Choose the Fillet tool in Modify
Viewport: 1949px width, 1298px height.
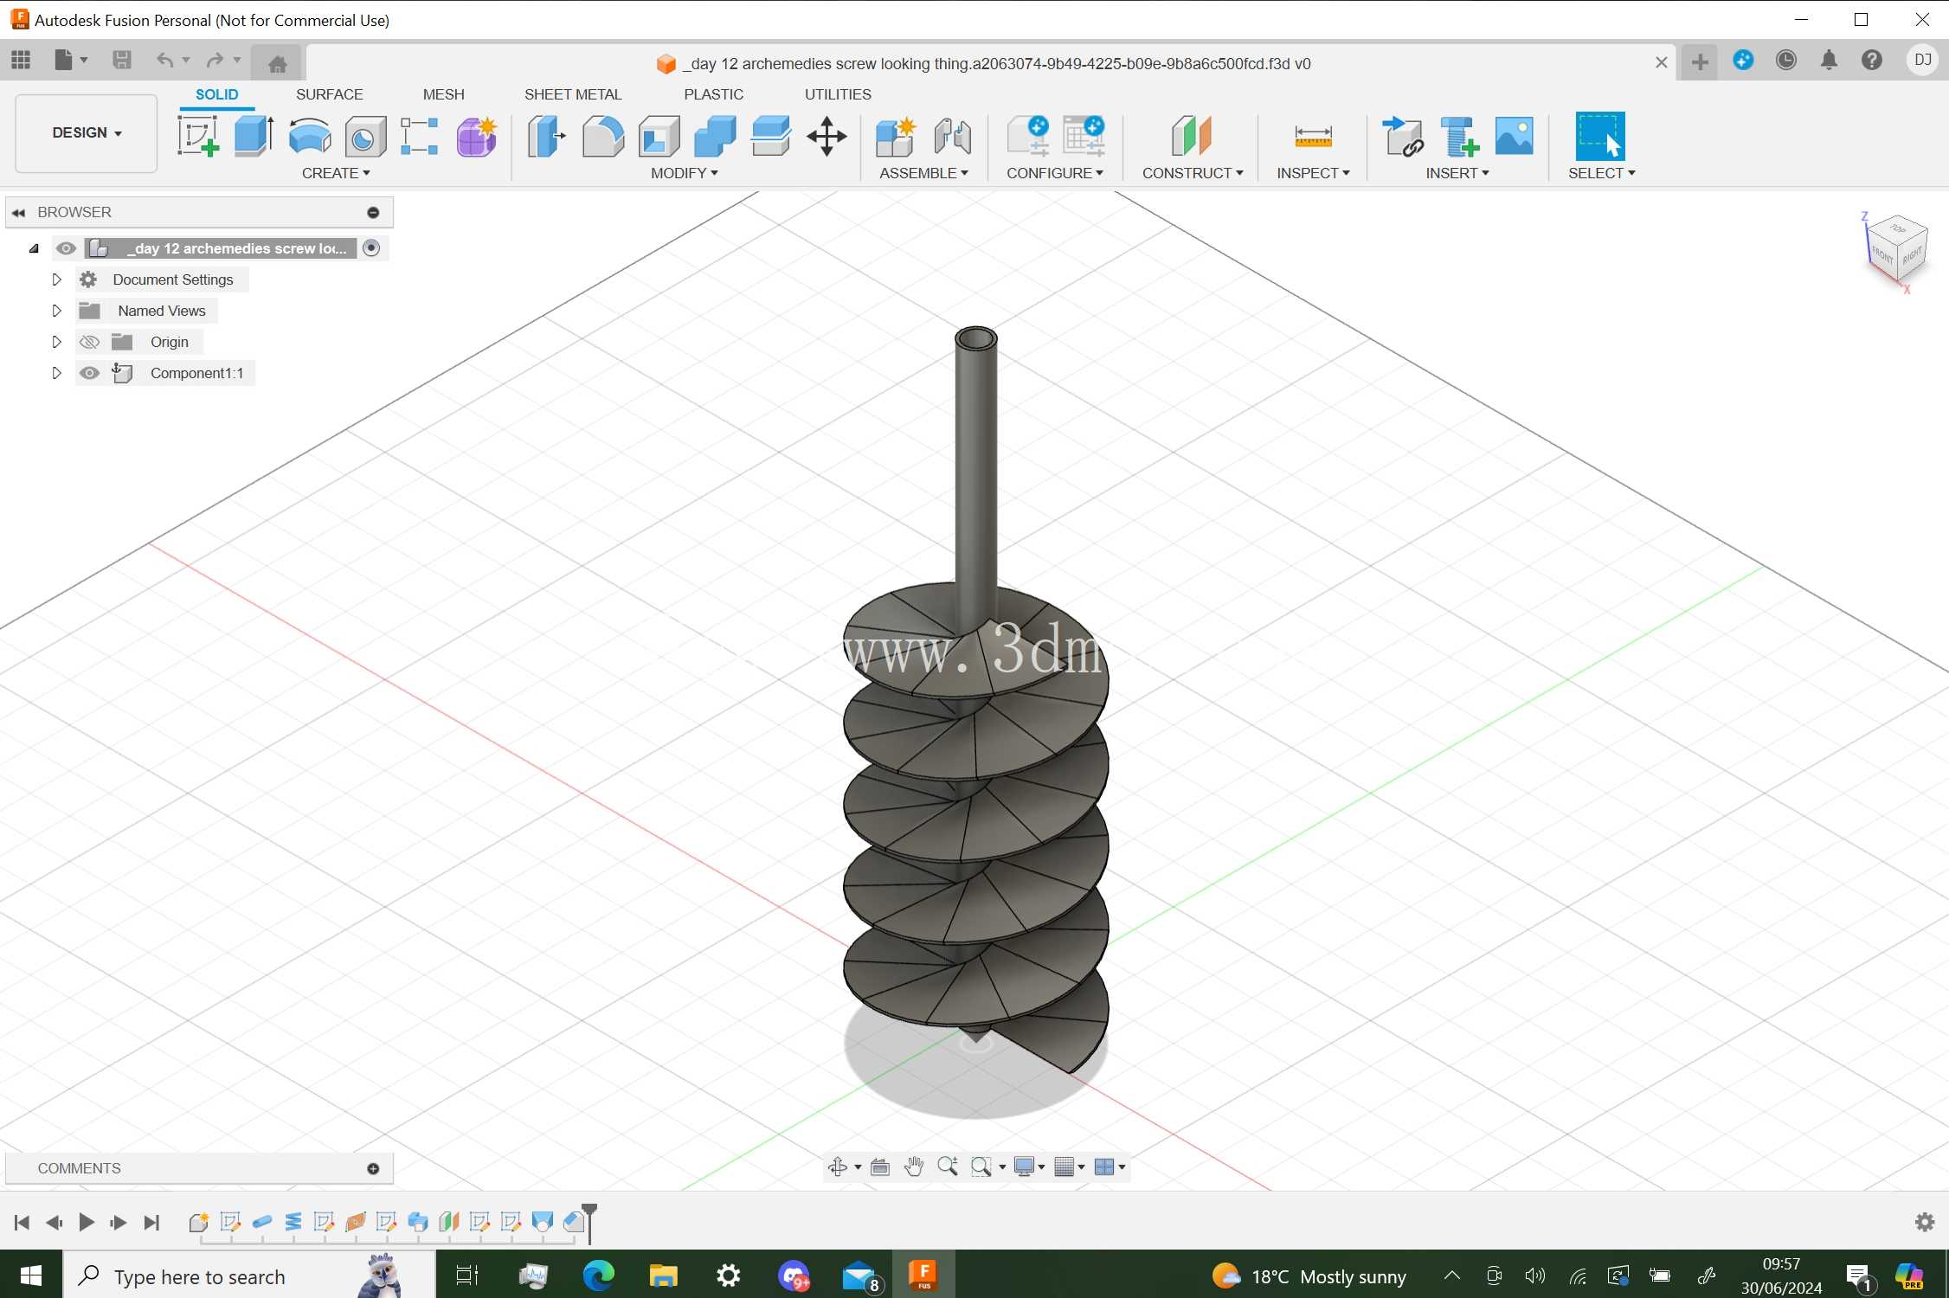603,137
